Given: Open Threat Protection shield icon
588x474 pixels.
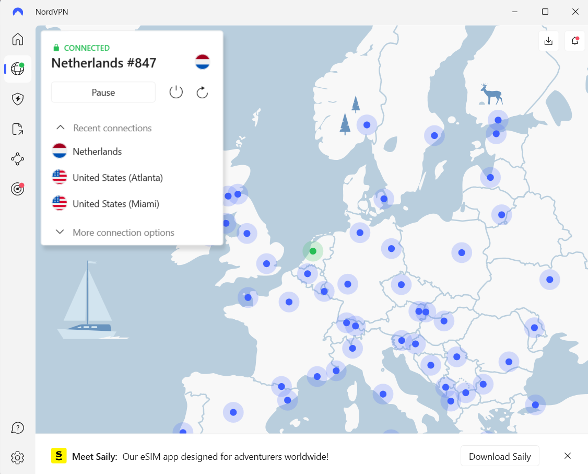Looking at the screenshot, I should 18,99.
